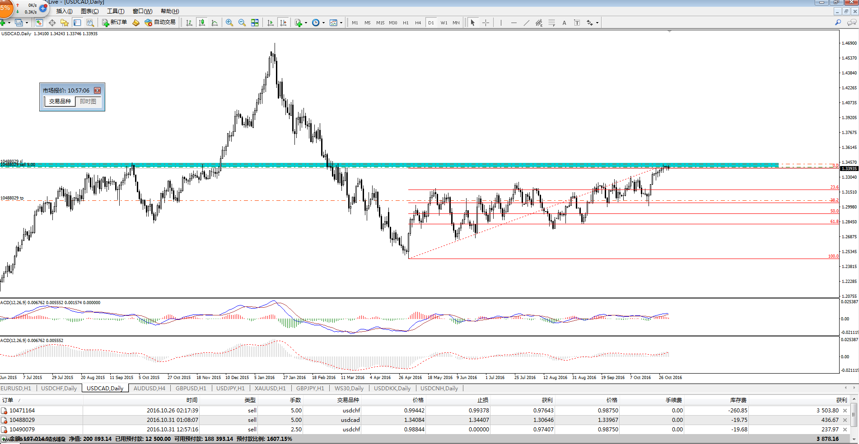This screenshot has width=859, height=444.
Task: Open the 图表(C) menu
Action: (89, 11)
